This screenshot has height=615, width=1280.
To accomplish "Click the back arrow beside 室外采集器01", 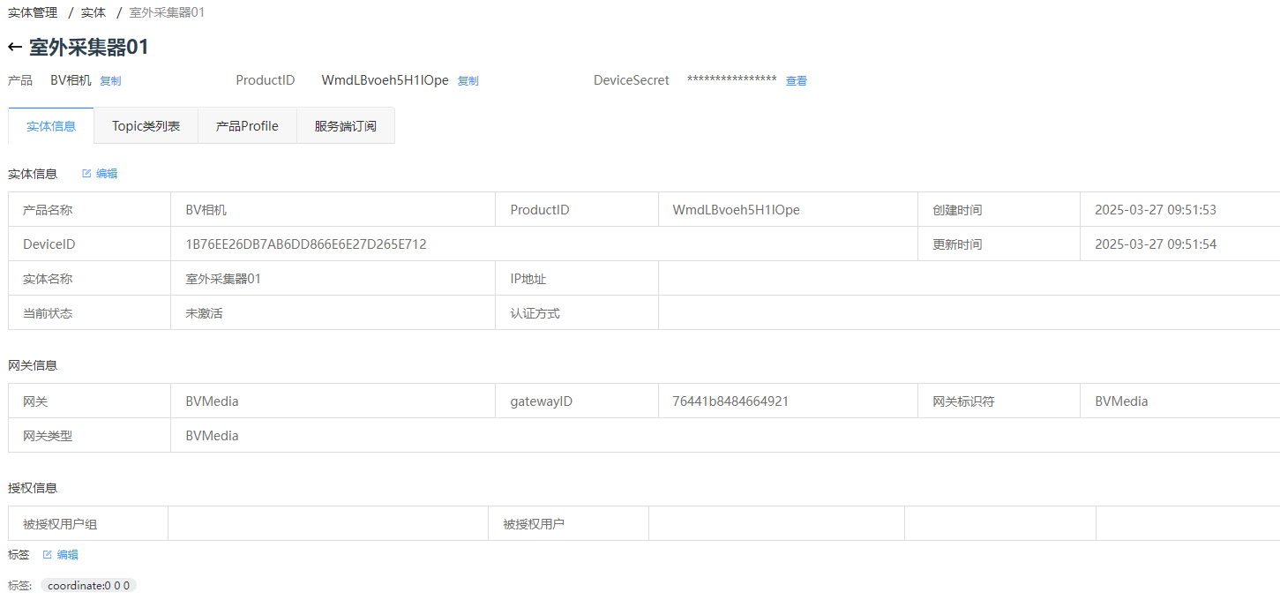I will [15, 48].
